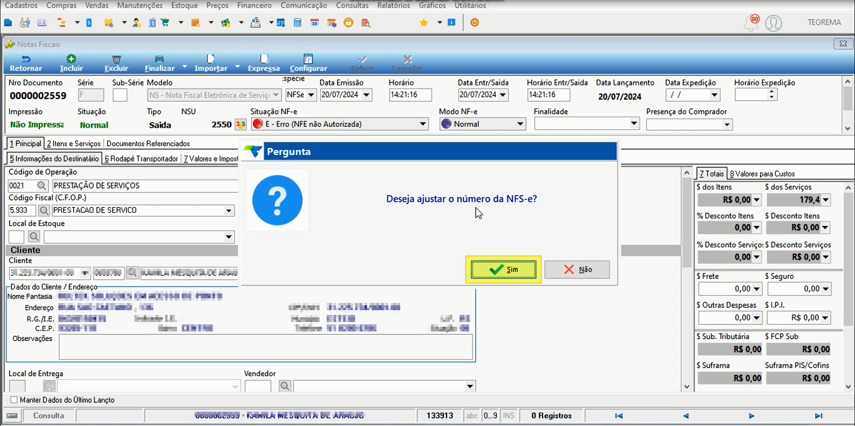This screenshot has height=426, width=855.
Task: Enable Manter Dados do Último Lançto checkbox
Action: pyautogui.click(x=14, y=400)
